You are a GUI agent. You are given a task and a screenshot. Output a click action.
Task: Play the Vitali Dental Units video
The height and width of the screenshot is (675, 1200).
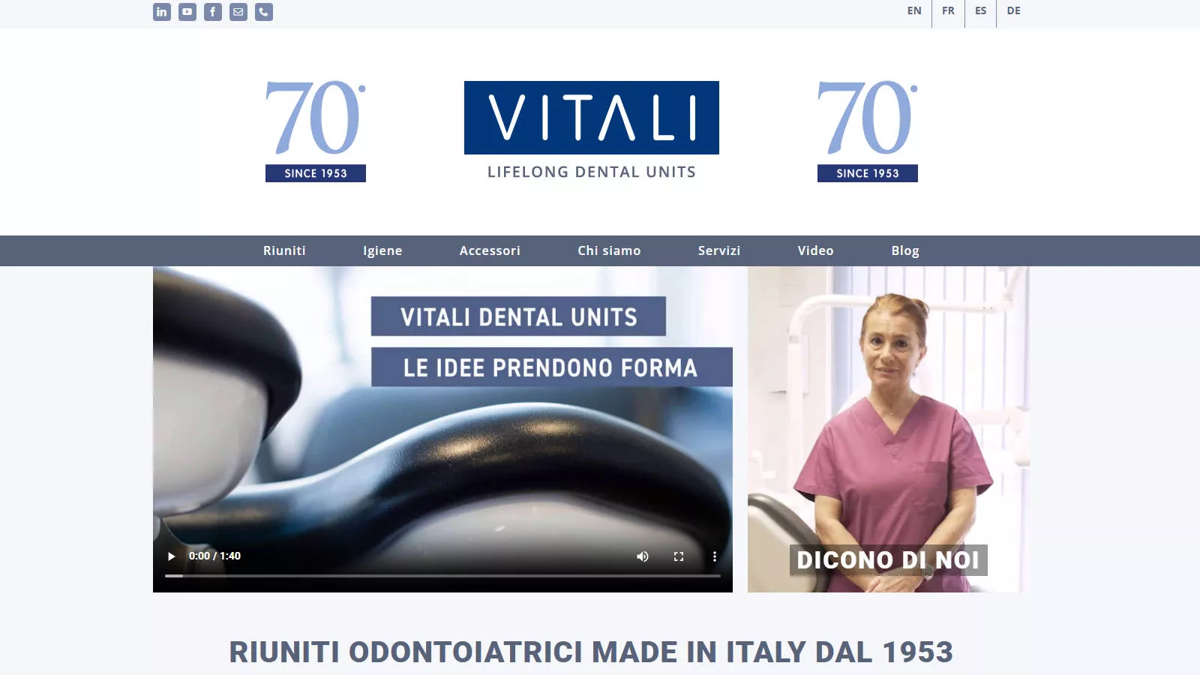[171, 556]
